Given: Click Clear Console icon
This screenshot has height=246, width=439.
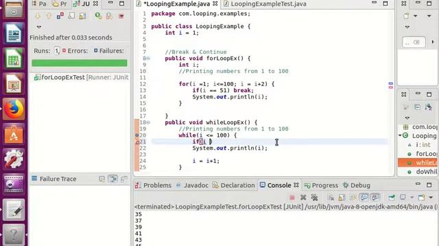Looking at the screenshot, I should tap(331, 197).
